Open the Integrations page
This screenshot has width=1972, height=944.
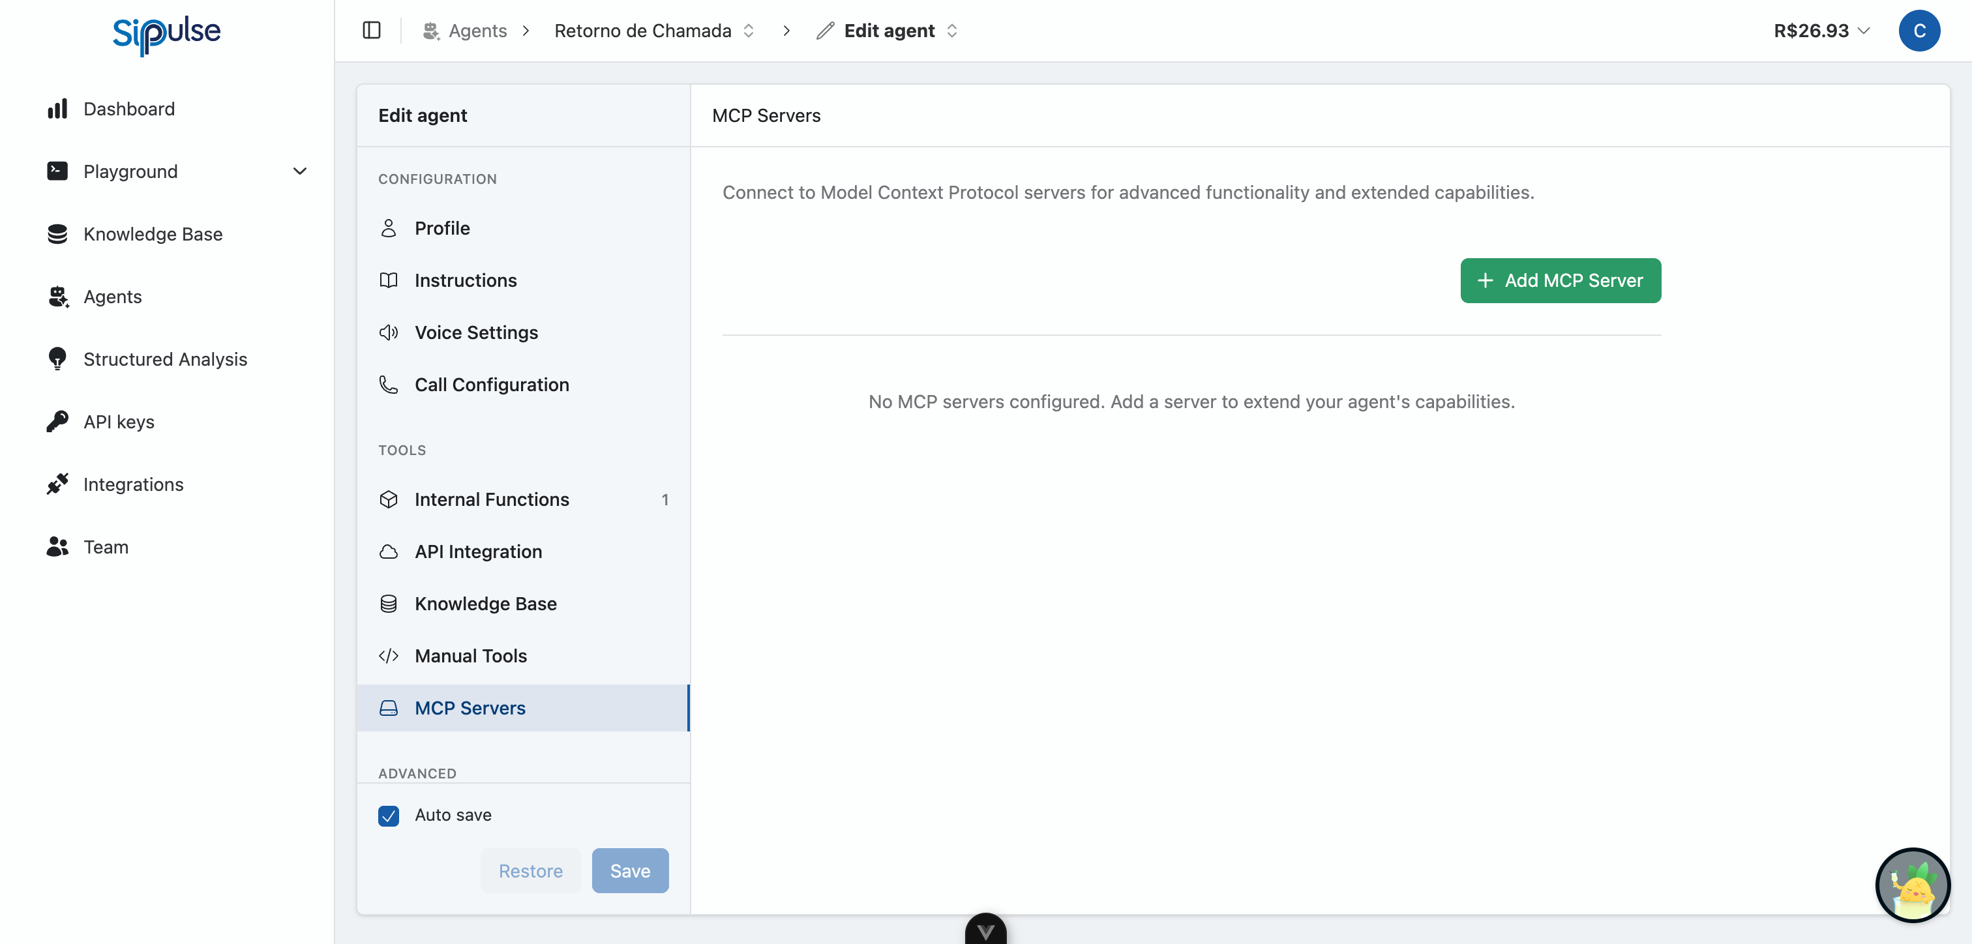pyautogui.click(x=133, y=484)
